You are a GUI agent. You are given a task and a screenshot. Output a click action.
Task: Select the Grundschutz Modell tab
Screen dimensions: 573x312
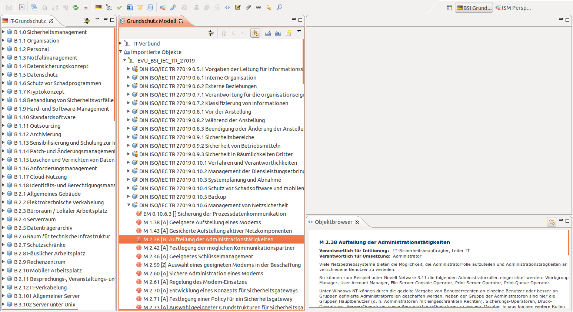click(151, 21)
